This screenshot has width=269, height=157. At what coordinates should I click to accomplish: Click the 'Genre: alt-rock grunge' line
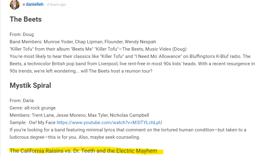pyautogui.click(x=33, y=108)
